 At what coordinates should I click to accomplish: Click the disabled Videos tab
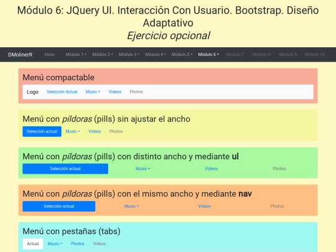[100, 244]
